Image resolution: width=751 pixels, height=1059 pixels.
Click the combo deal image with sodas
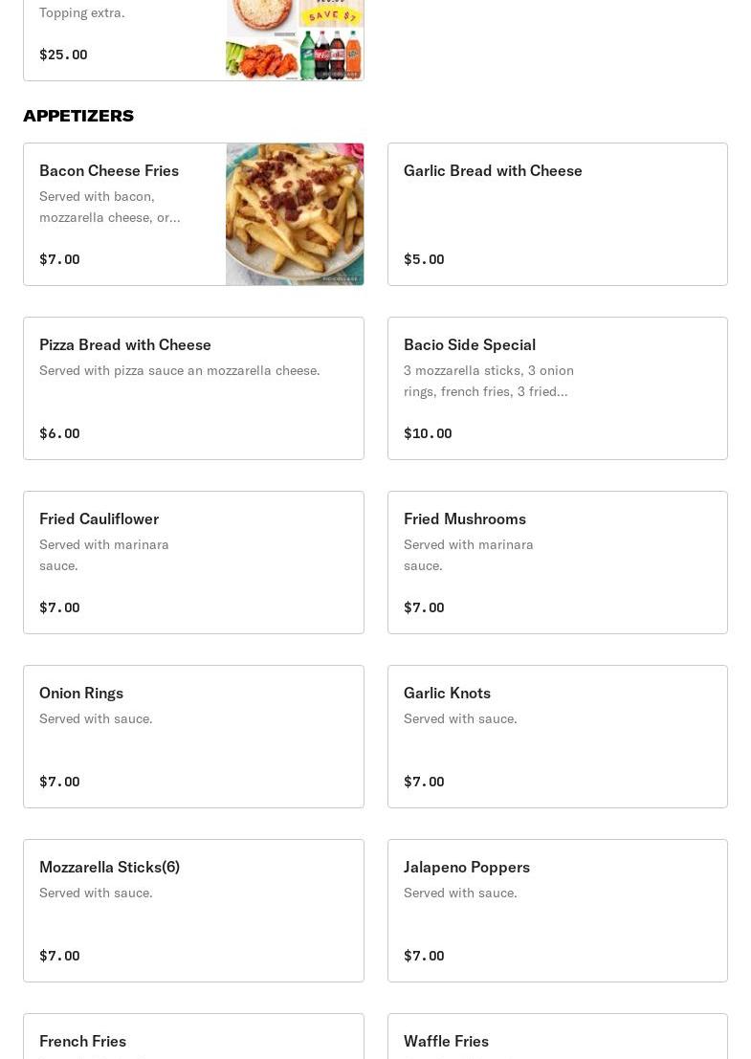295,40
